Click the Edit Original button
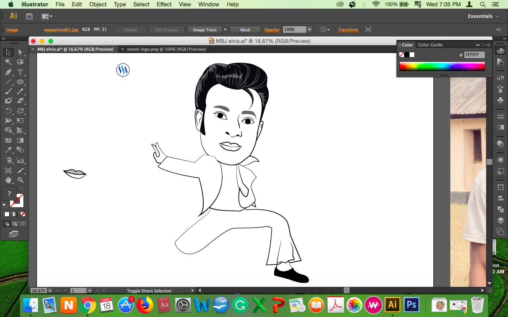Viewport: 508px width, 317px height. coord(166,30)
